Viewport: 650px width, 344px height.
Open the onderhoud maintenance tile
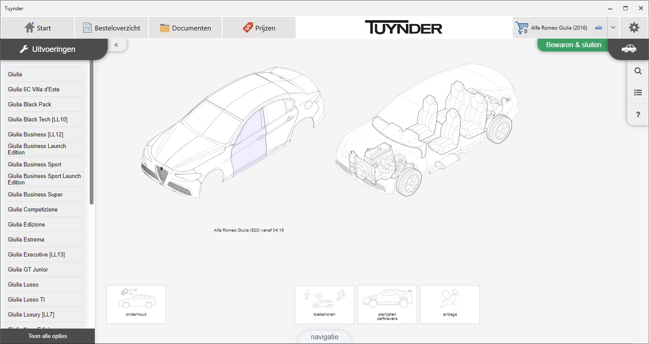point(136,305)
